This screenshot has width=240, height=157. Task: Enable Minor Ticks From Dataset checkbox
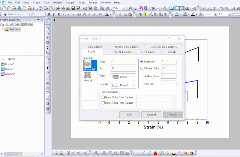[x=103, y=103]
